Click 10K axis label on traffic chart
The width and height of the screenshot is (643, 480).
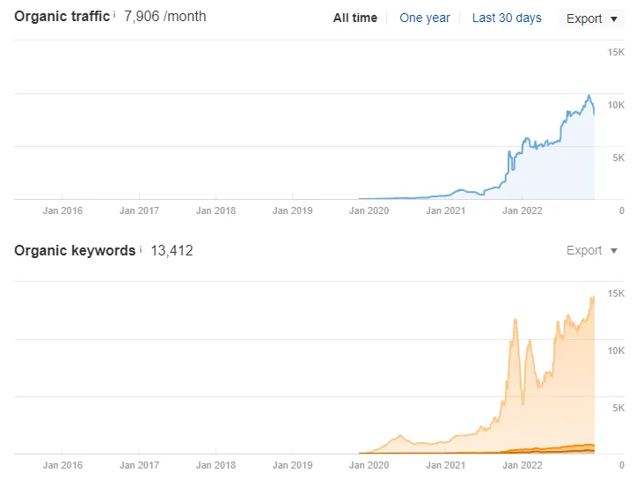click(616, 105)
